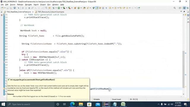Click the Run External Tools icon
The height and width of the screenshot is (107, 190).
[x=69, y=8]
